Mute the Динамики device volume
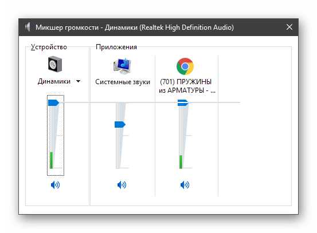 55,185
